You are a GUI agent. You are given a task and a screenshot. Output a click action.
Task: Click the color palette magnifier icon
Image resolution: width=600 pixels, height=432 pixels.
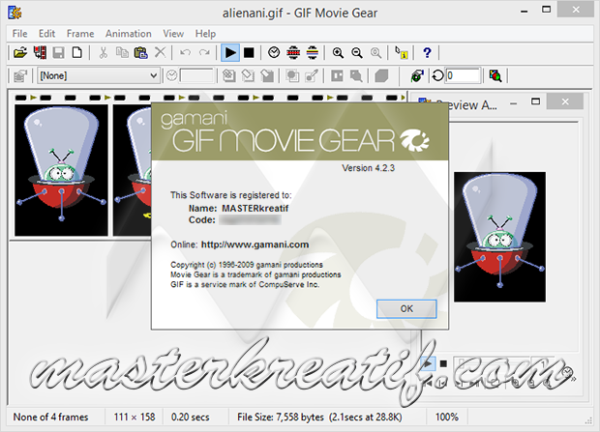[x=495, y=75]
